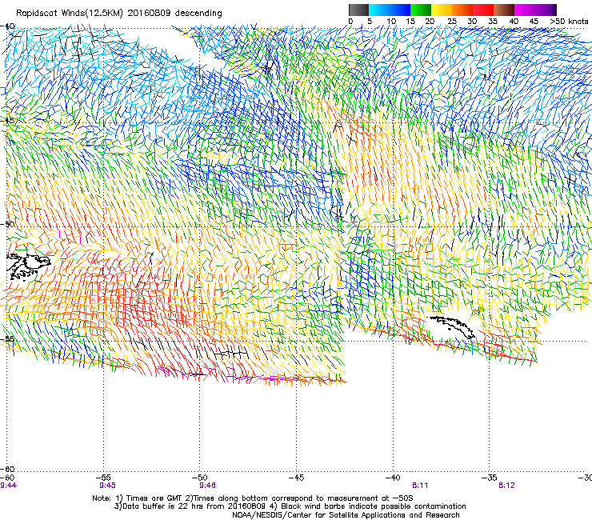Image resolution: width=592 pixels, height=520 pixels.
Task: Click the '10' legend scale number
Action: coord(391,22)
